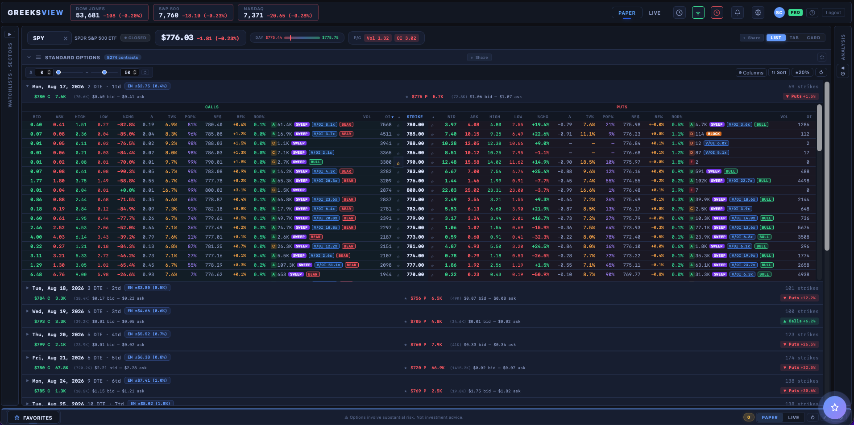The height and width of the screenshot is (425, 854).
Task: Open the FAVORITES tab at bottom
Action: click(x=33, y=418)
